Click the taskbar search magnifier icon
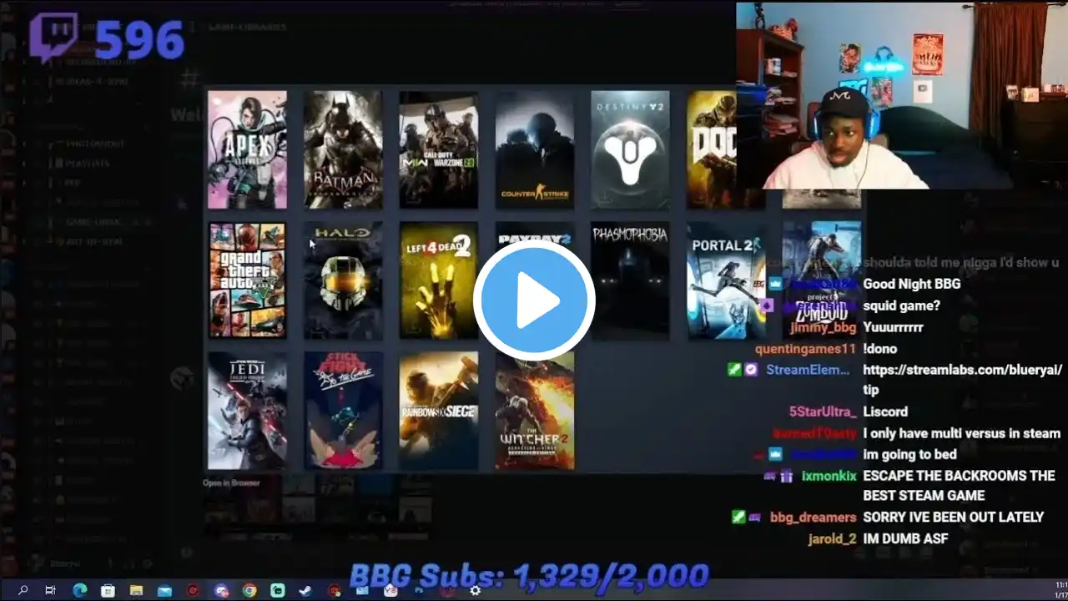 (x=23, y=590)
